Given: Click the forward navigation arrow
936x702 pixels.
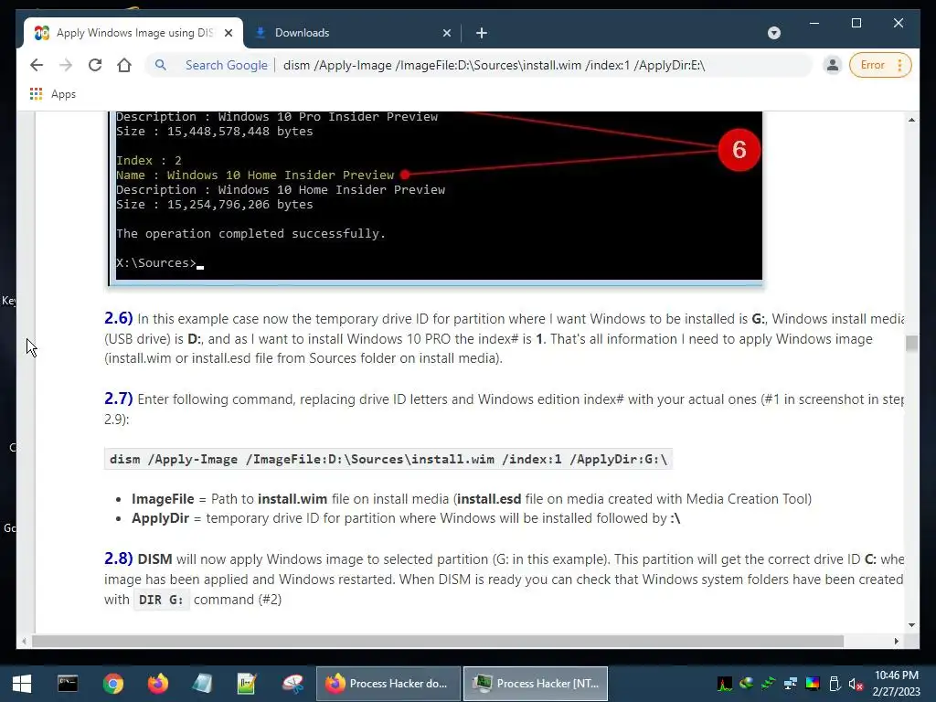Looking at the screenshot, I should [x=66, y=65].
